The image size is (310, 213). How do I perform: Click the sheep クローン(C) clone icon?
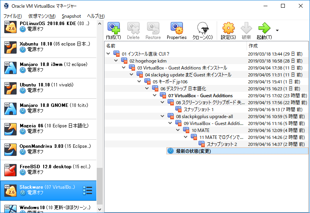203,28
